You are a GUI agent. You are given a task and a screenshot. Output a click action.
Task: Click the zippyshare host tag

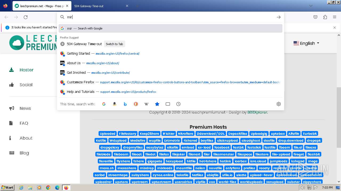coord(312,182)
